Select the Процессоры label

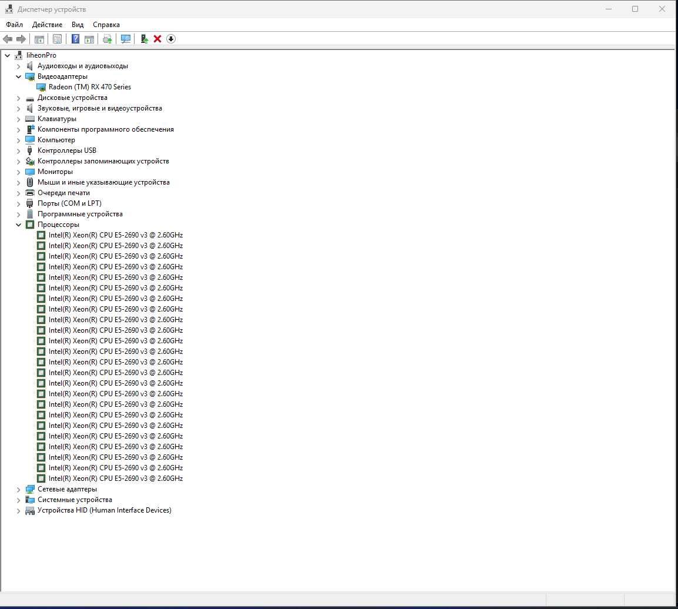click(58, 225)
